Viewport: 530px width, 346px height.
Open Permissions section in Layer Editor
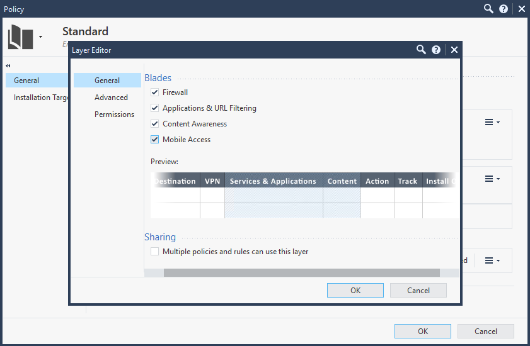pyautogui.click(x=114, y=114)
